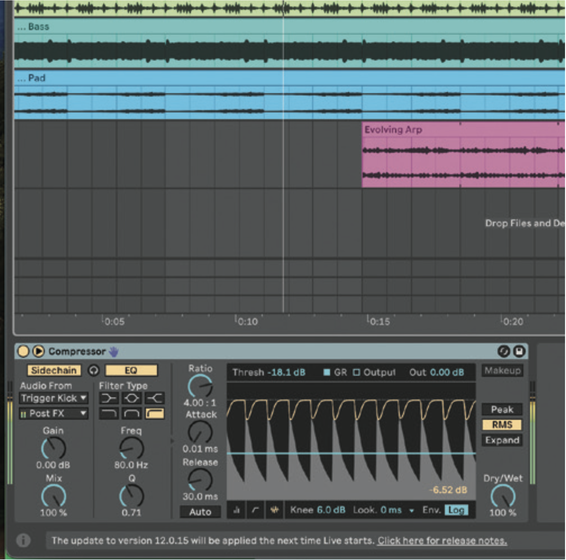Switch detection mode to Peak
The width and height of the screenshot is (566, 560).
point(501,409)
